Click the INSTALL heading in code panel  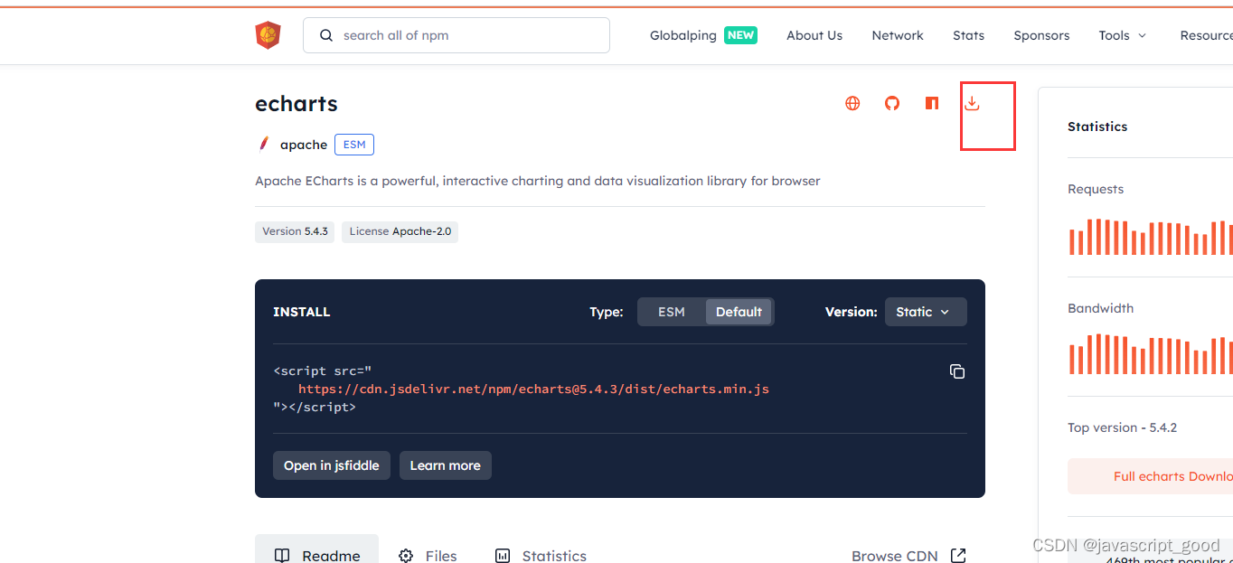click(x=302, y=312)
